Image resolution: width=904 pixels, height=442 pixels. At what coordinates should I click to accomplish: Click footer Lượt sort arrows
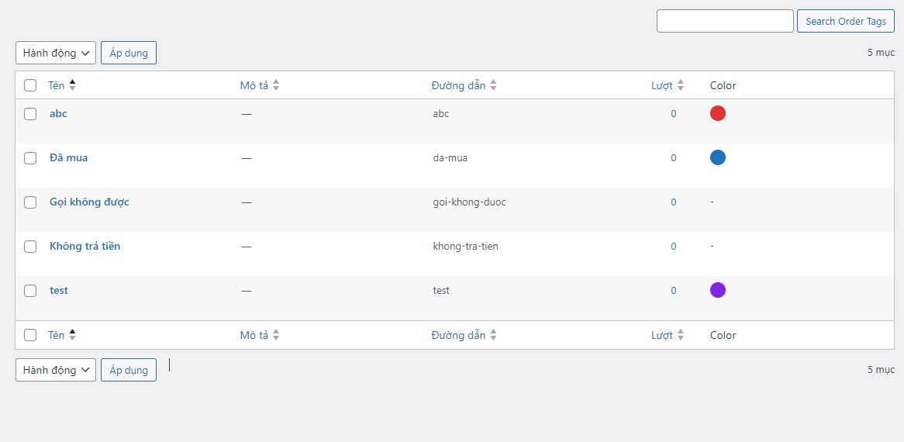tap(680, 335)
